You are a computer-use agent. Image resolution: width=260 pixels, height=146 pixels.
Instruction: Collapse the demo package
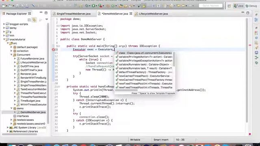[x=11, y=108]
